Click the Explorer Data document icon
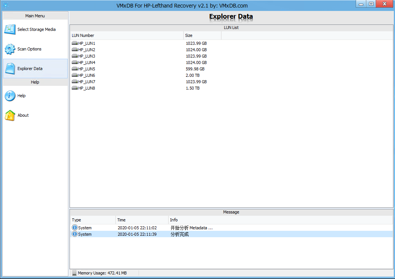The height and width of the screenshot is (279, 395). (10, 69)
